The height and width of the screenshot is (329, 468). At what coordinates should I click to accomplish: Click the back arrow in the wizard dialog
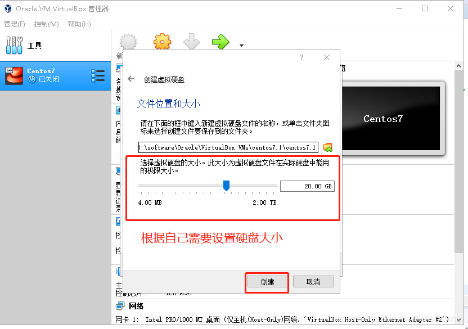coord(130,79)
